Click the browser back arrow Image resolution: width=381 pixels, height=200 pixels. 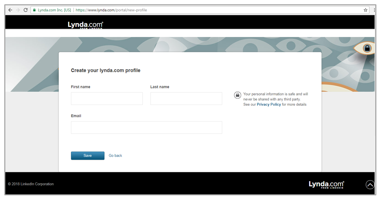coord(10,10)
